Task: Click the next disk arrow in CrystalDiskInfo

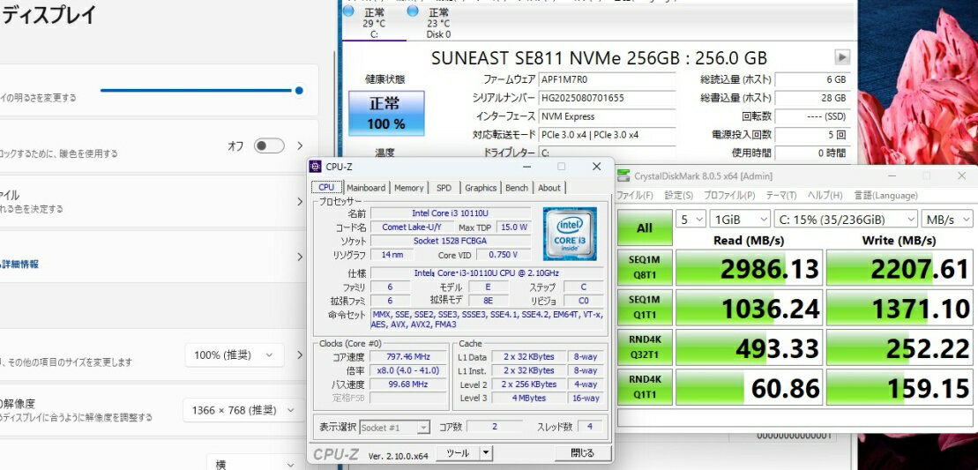Action: [842, 57]
